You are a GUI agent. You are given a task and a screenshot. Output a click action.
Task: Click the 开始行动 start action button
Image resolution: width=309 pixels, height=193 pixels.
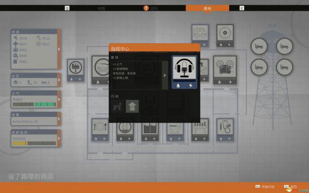click(x=265, y=187)
